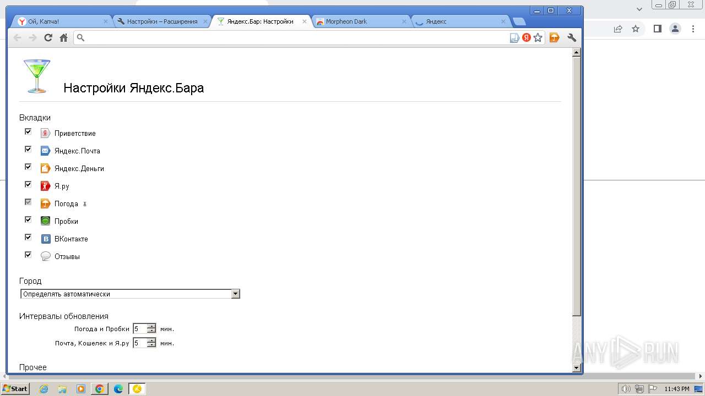705x396 pixels.
Task: Uncheck the Приветствие checkbox
Action: click(28, 131)
